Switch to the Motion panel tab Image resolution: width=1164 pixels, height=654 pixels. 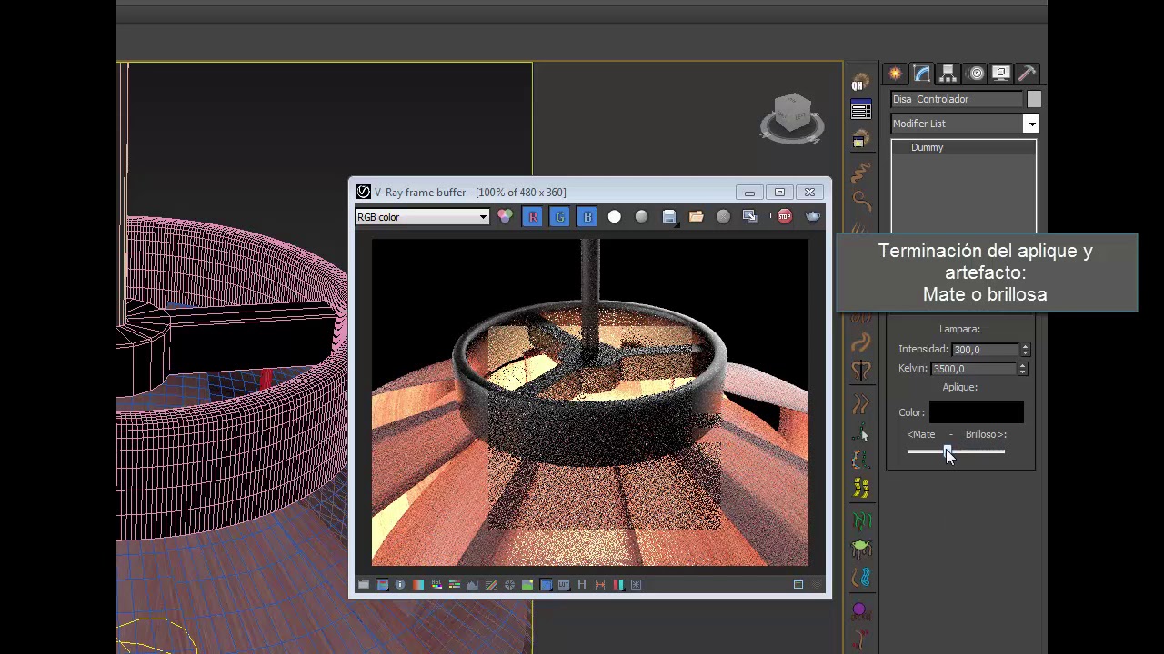(x=975, y=74)
